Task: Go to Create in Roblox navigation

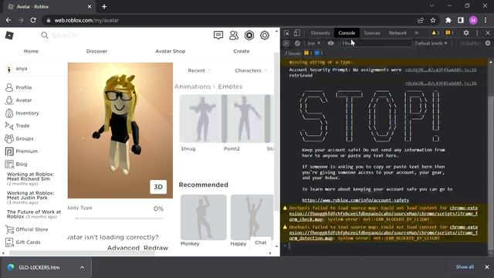Action: pos(242,51)
